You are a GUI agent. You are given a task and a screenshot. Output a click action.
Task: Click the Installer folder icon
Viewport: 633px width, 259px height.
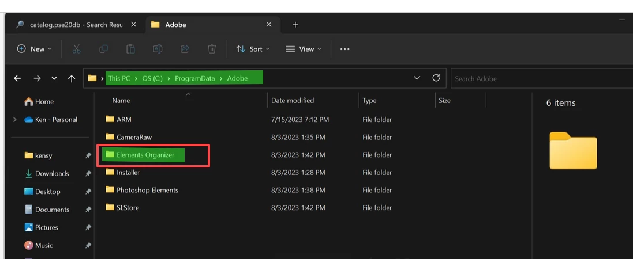pyautogui.click(x=110, y=173)
